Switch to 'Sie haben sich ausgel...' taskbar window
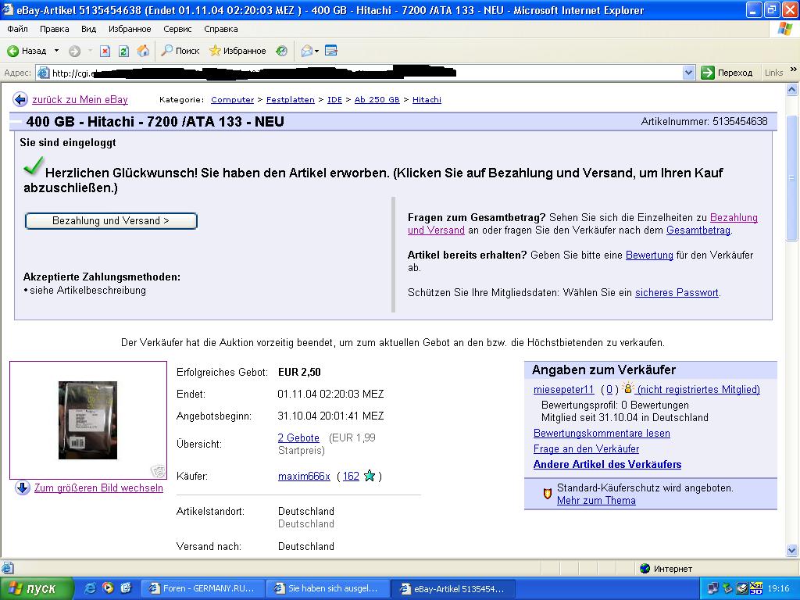 [328, 588]
